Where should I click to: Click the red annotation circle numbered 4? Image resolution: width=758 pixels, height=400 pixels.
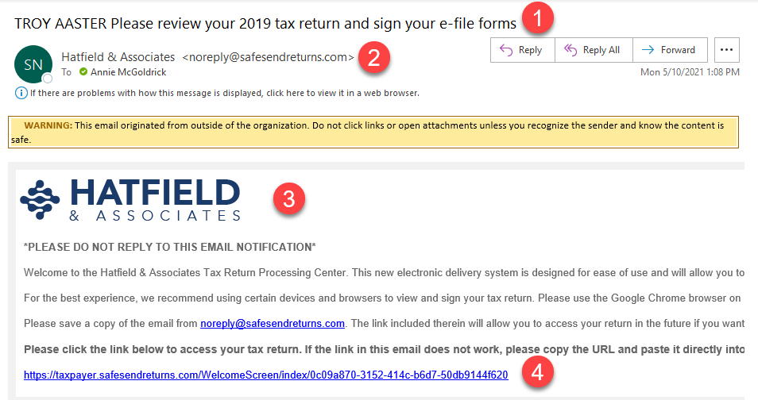coord(538,373)
